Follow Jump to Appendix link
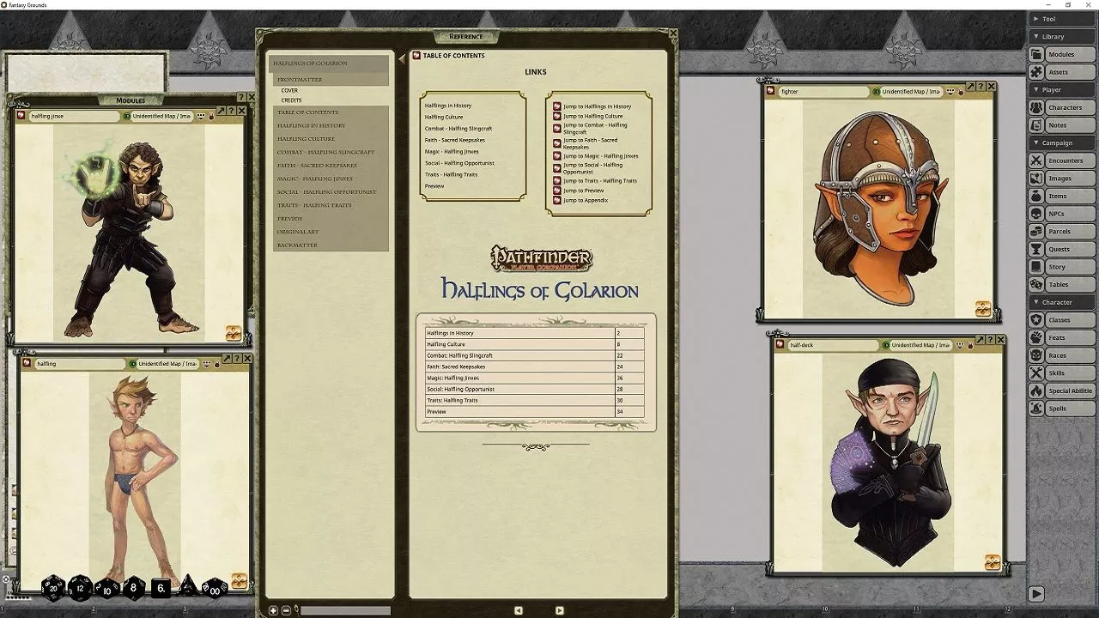The height and width of the screenshot is (618, 1099). tap(580, 200)
